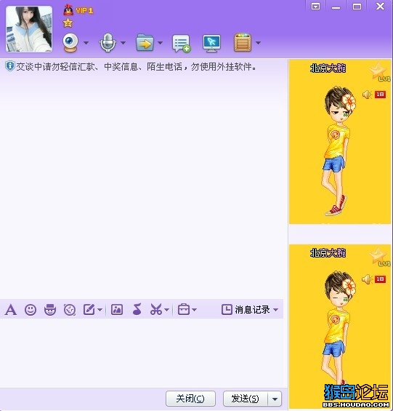Insert a picture into the message

click(117, 310)
